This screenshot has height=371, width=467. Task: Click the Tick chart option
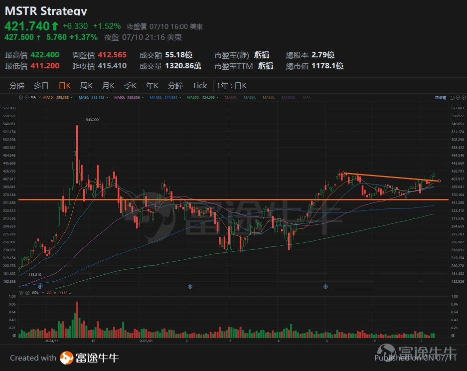199,85
